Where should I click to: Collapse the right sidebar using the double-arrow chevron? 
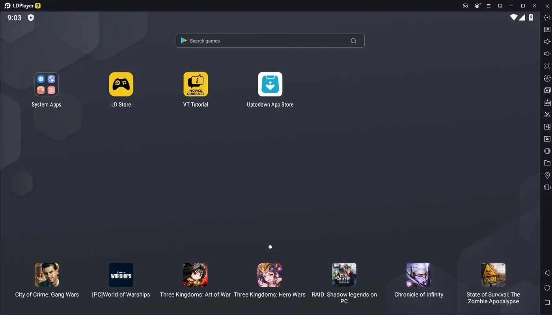[547, 6]
